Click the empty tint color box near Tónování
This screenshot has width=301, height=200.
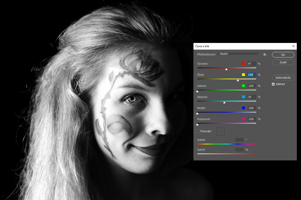(x=221, y=131)
